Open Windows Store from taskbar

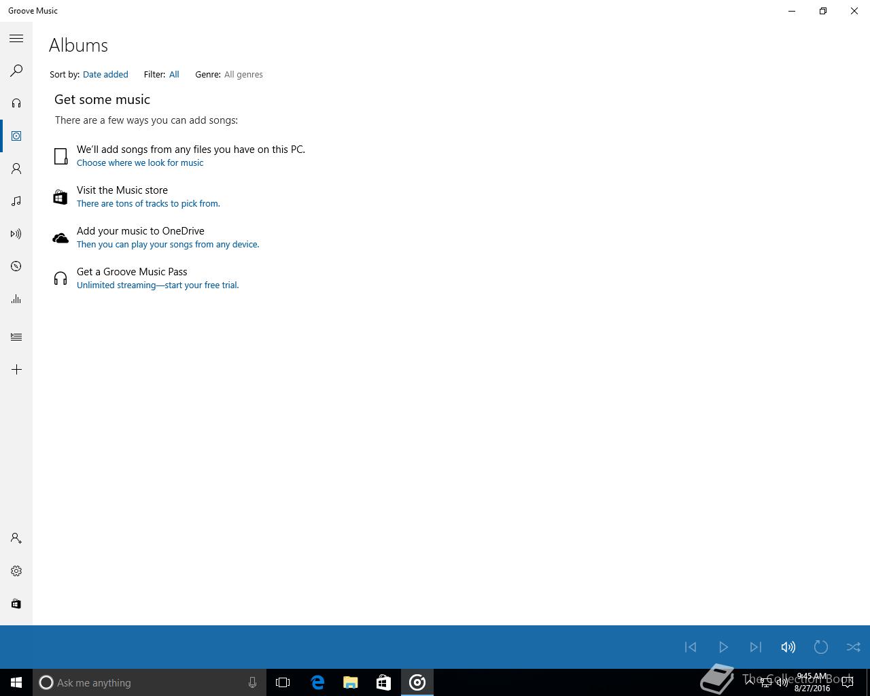tap(383, 682)
